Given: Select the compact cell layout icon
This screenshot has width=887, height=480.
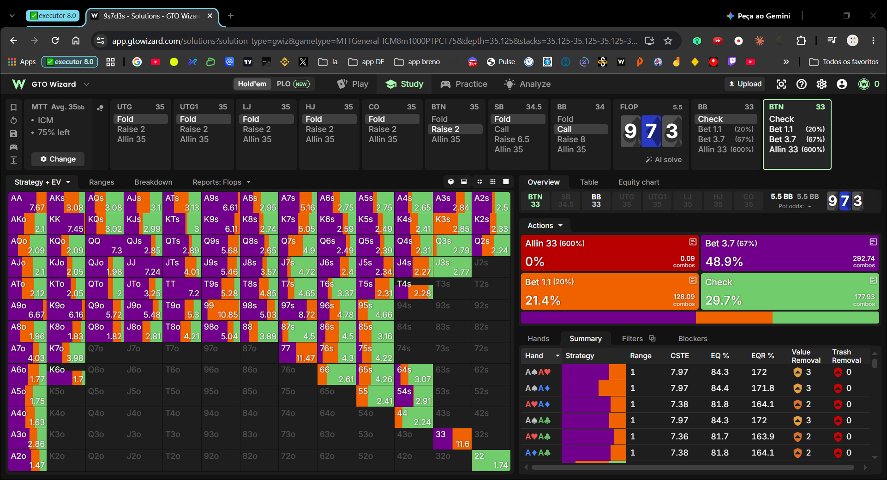Looking at the screenshot, I should click(479, 182).
